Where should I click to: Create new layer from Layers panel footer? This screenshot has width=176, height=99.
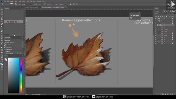point(170,94)
